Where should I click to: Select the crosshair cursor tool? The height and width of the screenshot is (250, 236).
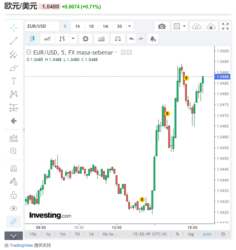[14, 28]
